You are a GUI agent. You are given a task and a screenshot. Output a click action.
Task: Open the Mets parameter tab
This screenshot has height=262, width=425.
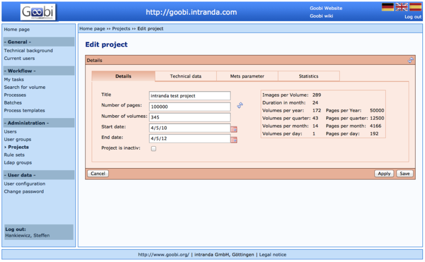[247, 76]
